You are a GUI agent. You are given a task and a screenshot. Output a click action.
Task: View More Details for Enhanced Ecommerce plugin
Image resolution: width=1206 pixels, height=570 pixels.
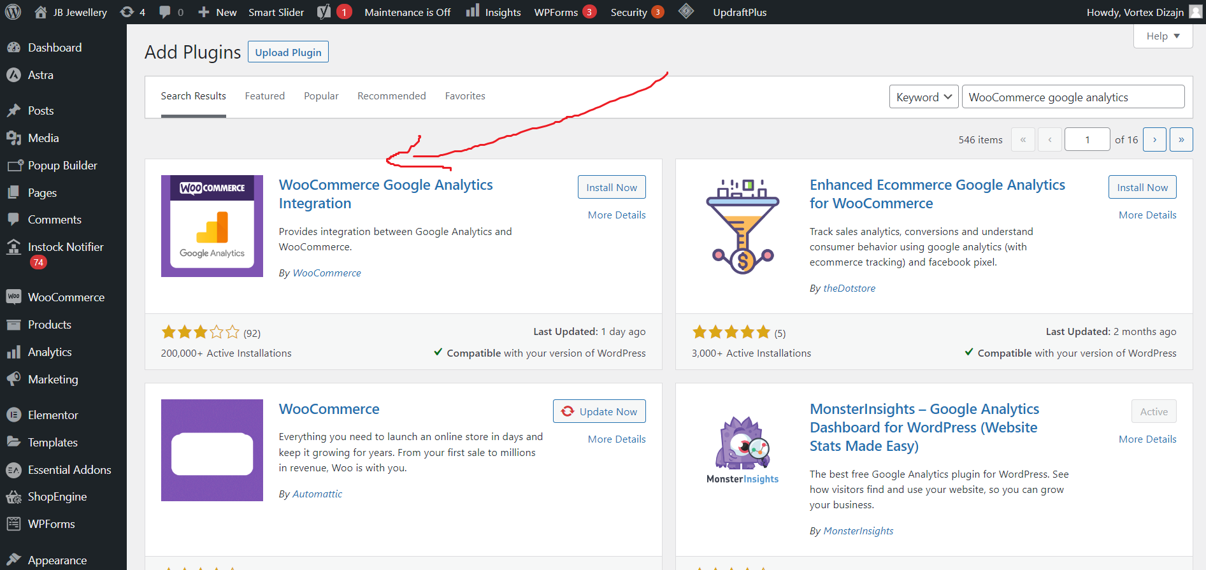tap(1147, 215)
